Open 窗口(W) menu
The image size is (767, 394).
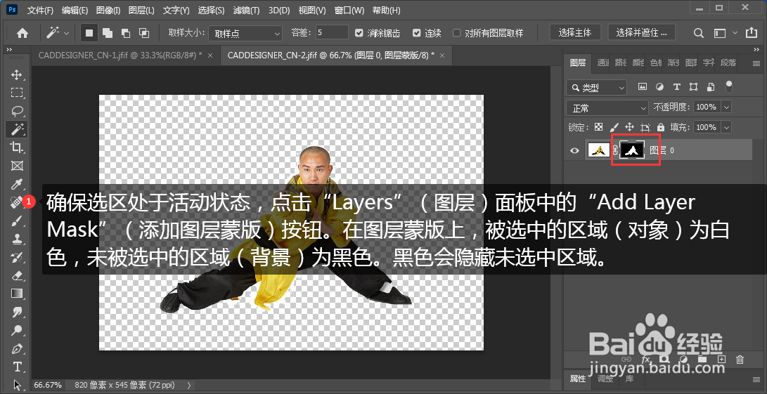(x=349, y=11)
